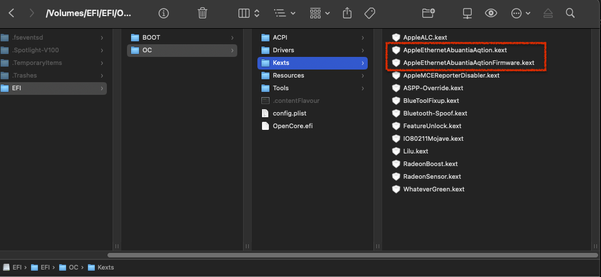601x277 pixels.
Task: Open search with magnifying glass icon
Action: pos(570,13)
